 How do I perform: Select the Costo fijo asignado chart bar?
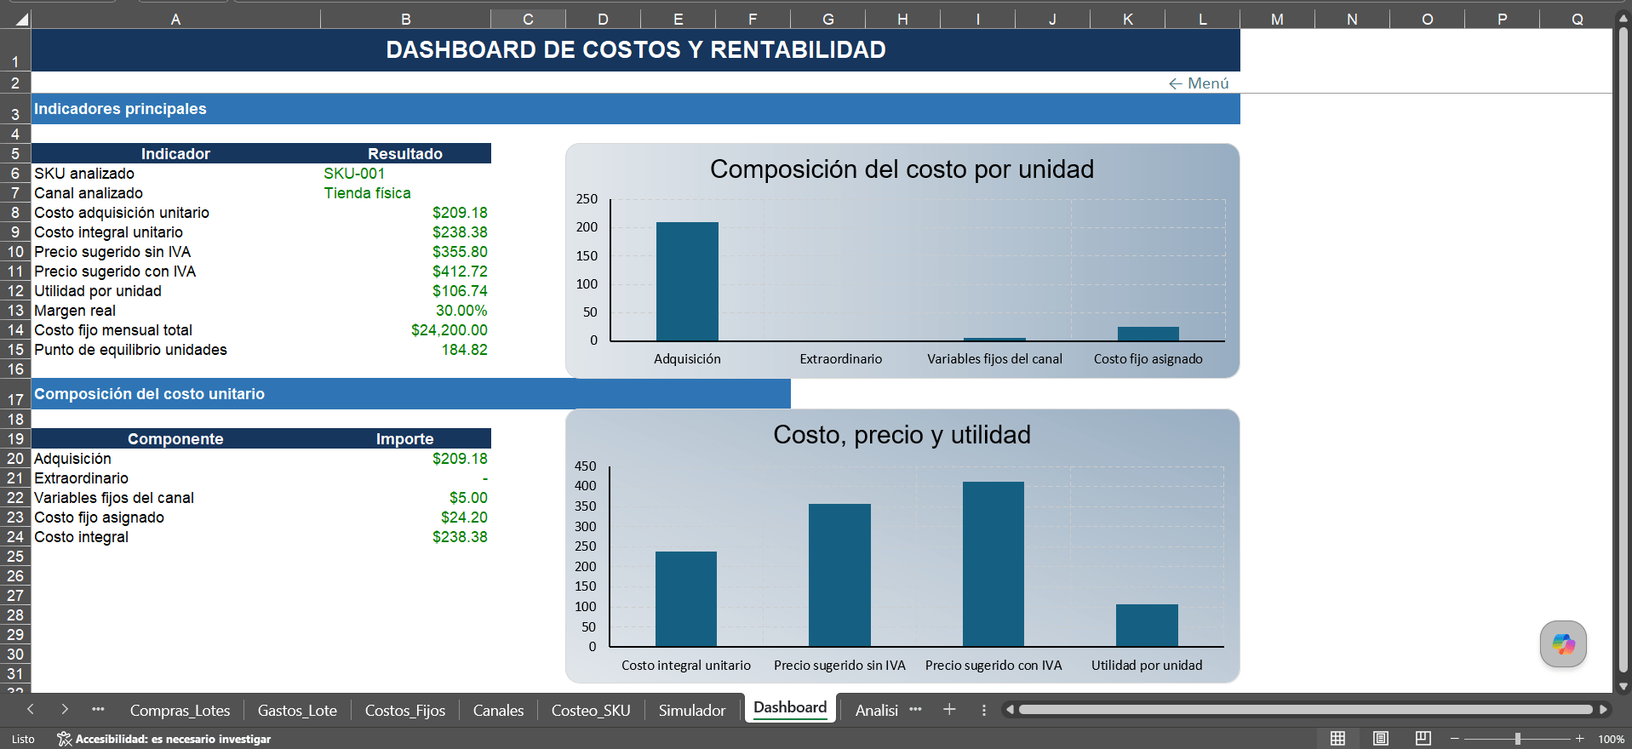[1148, 334]
